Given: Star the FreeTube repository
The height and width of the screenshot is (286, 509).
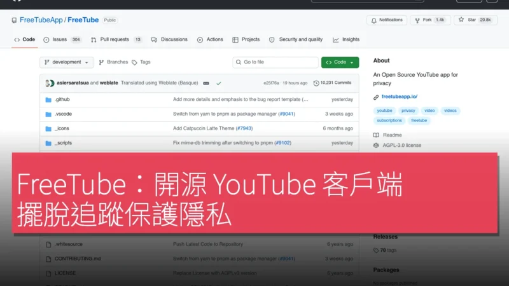Looking at the screenshot, I should (475, 20).
